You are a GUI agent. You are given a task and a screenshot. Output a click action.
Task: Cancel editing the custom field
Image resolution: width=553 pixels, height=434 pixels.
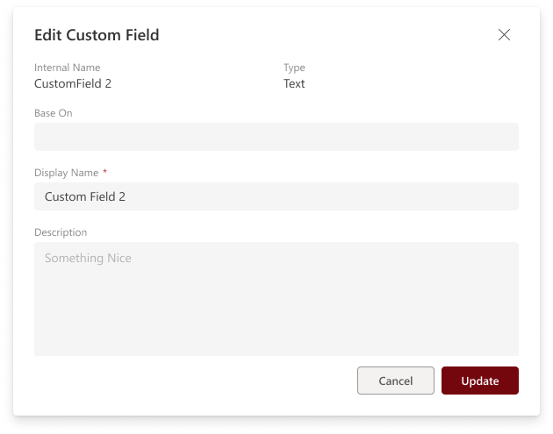(395, 381)
